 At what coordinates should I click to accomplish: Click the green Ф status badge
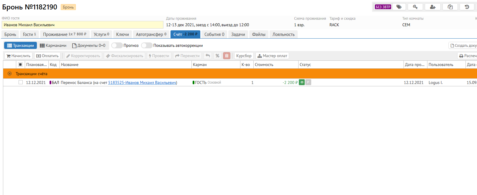[302, 82]
